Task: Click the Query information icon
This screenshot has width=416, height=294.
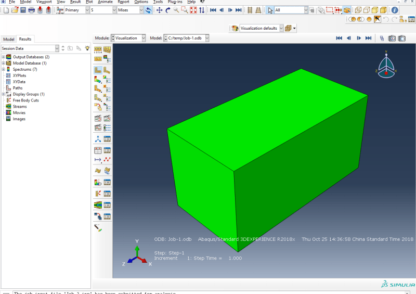Action: point(395,10)
